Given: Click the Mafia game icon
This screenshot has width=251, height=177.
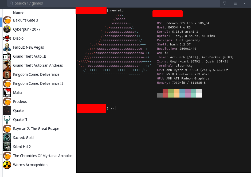Looking at the screenshot, I should [x=7, y=92].
